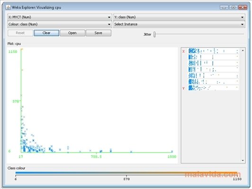Click the Class colour gradient bar
This screenshot has width=252, height=189.
click(126, 173)
